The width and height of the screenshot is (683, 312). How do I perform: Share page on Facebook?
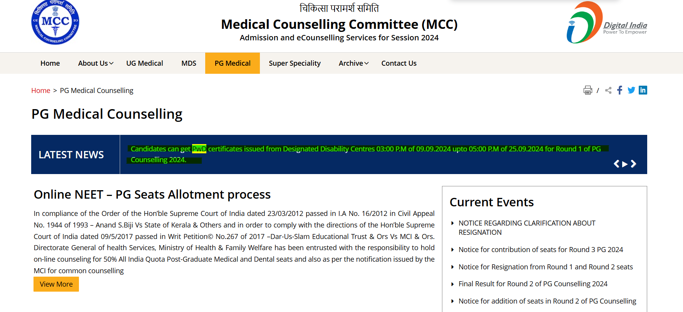point(619,90)
